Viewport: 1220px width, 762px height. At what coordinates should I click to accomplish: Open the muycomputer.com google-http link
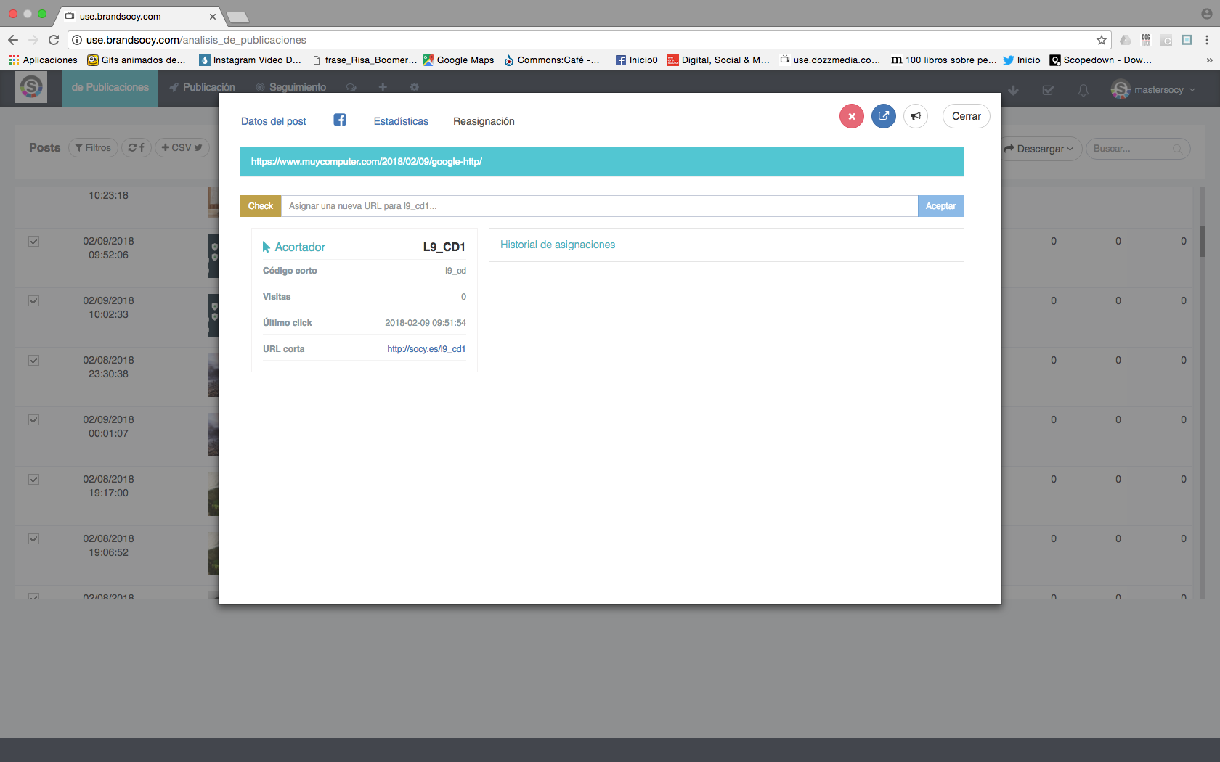point(367,162)
